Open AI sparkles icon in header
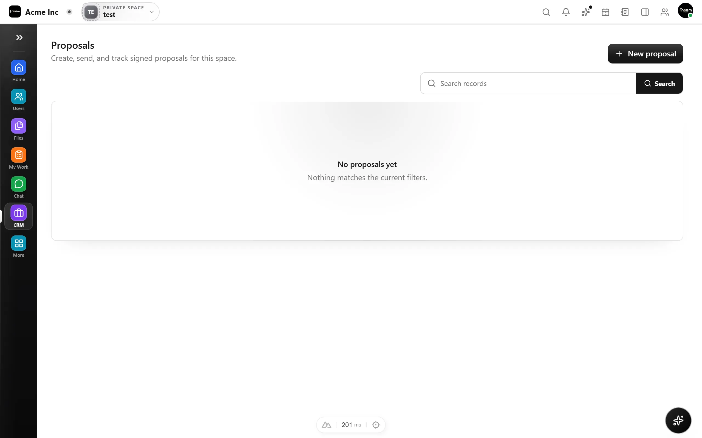The image size is (702, 438). click(x=586, y=12)
